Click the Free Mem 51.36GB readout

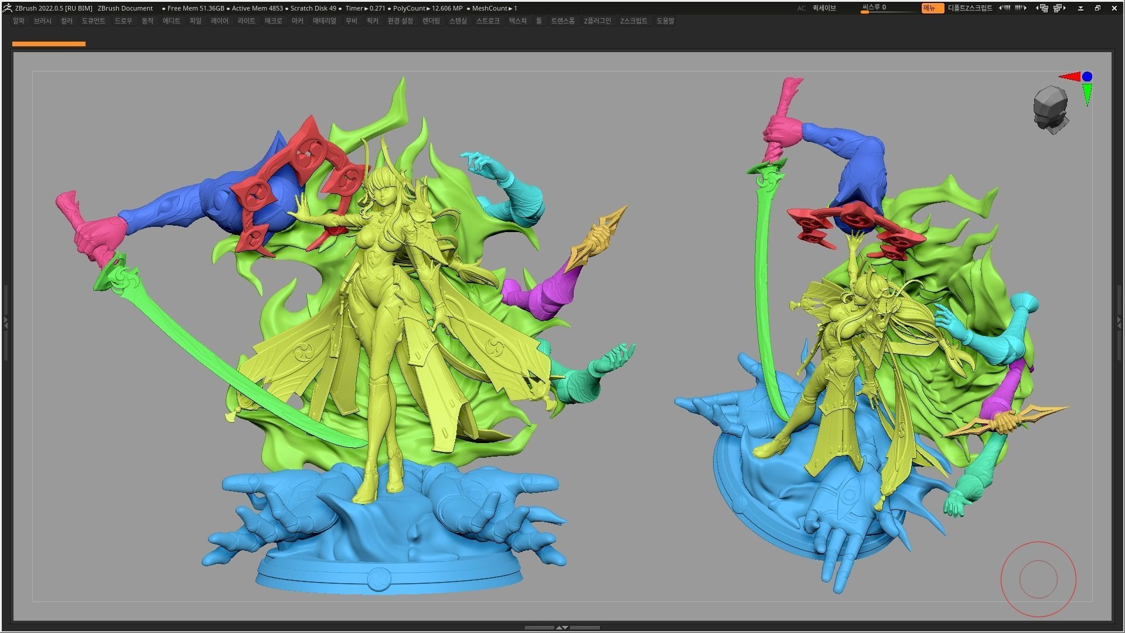click(x=196, y=8)
